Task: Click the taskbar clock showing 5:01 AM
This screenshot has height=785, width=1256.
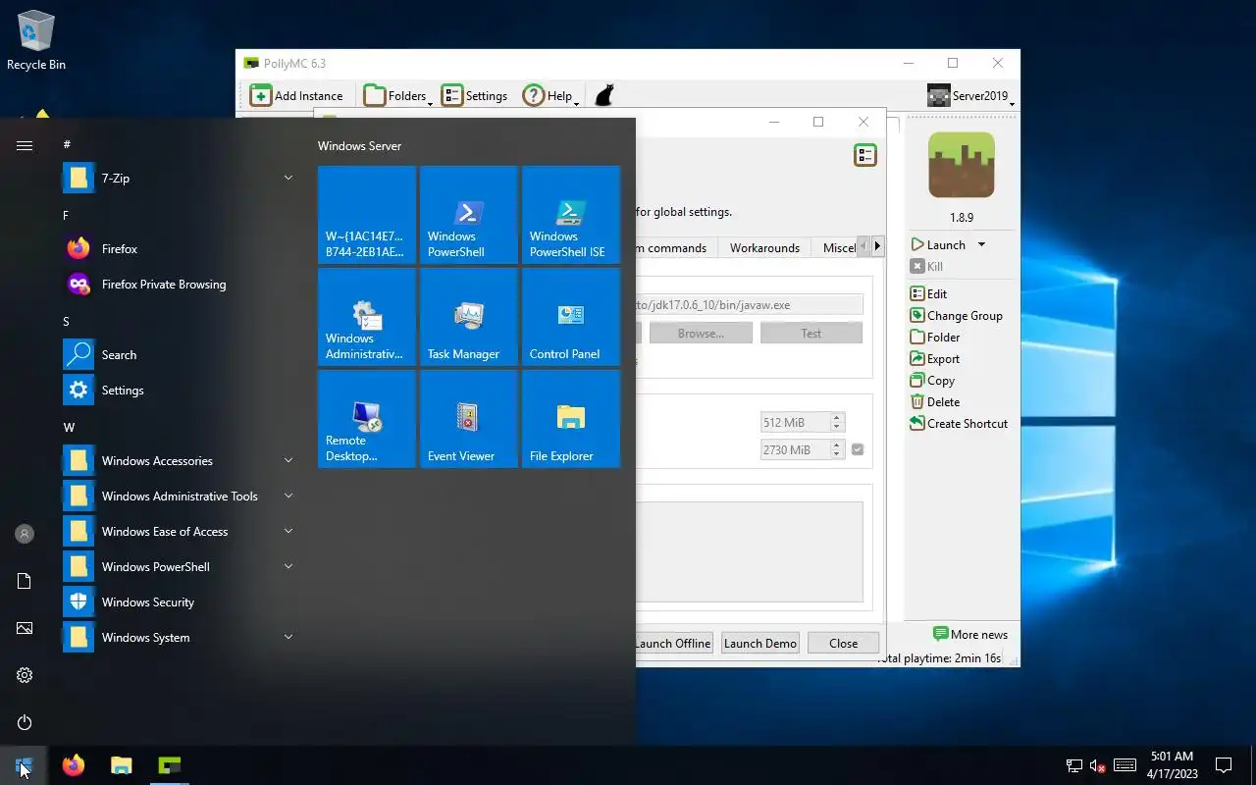Action: click(x=1173, y=765)
